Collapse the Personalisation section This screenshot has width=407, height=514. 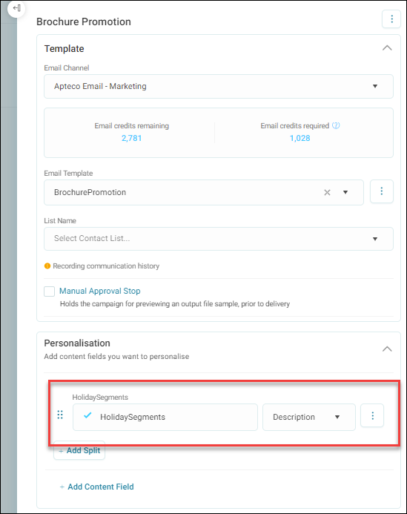387,349
